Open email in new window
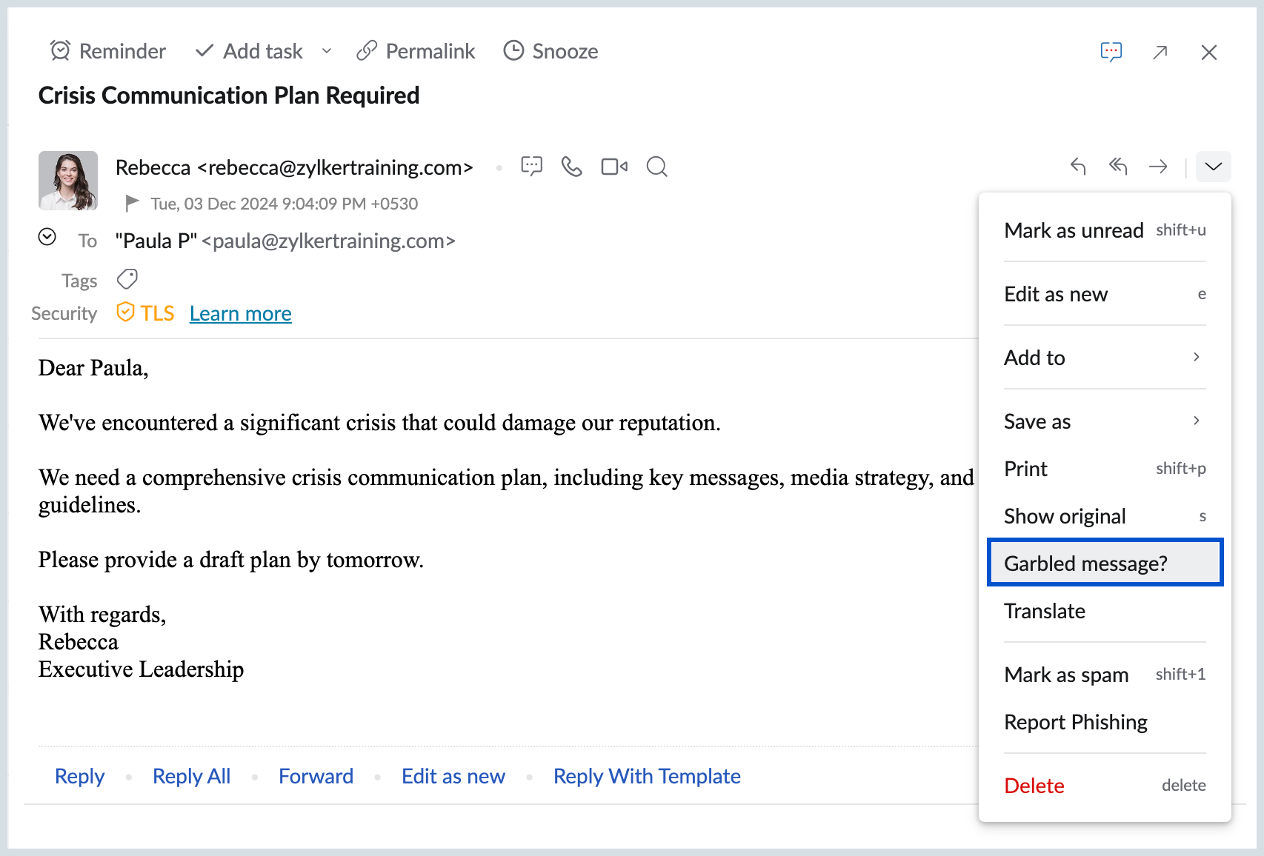This screenshot has width=1264, height=856. [x=1160, y=52]
